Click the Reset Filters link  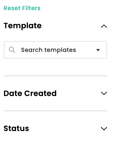click(x=22, y=8)
